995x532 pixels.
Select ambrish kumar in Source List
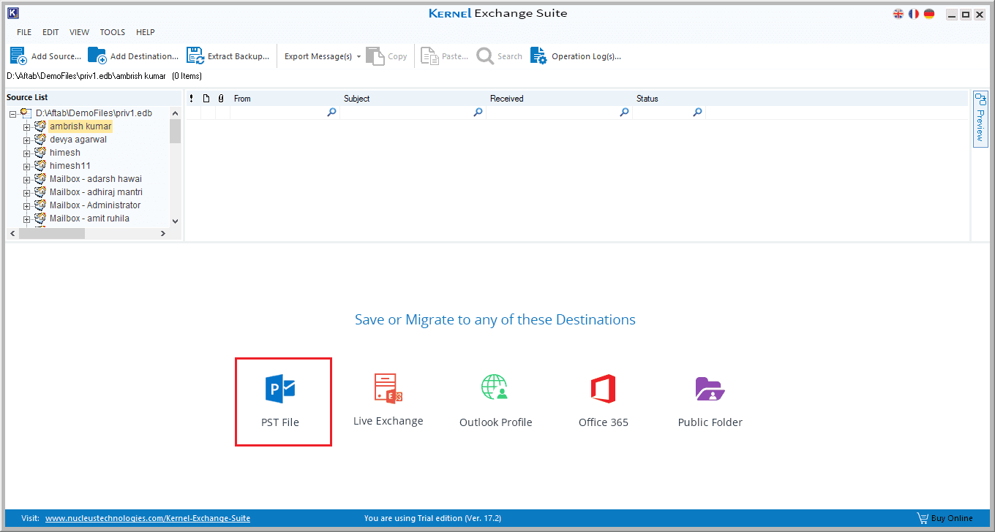point(80,126)
